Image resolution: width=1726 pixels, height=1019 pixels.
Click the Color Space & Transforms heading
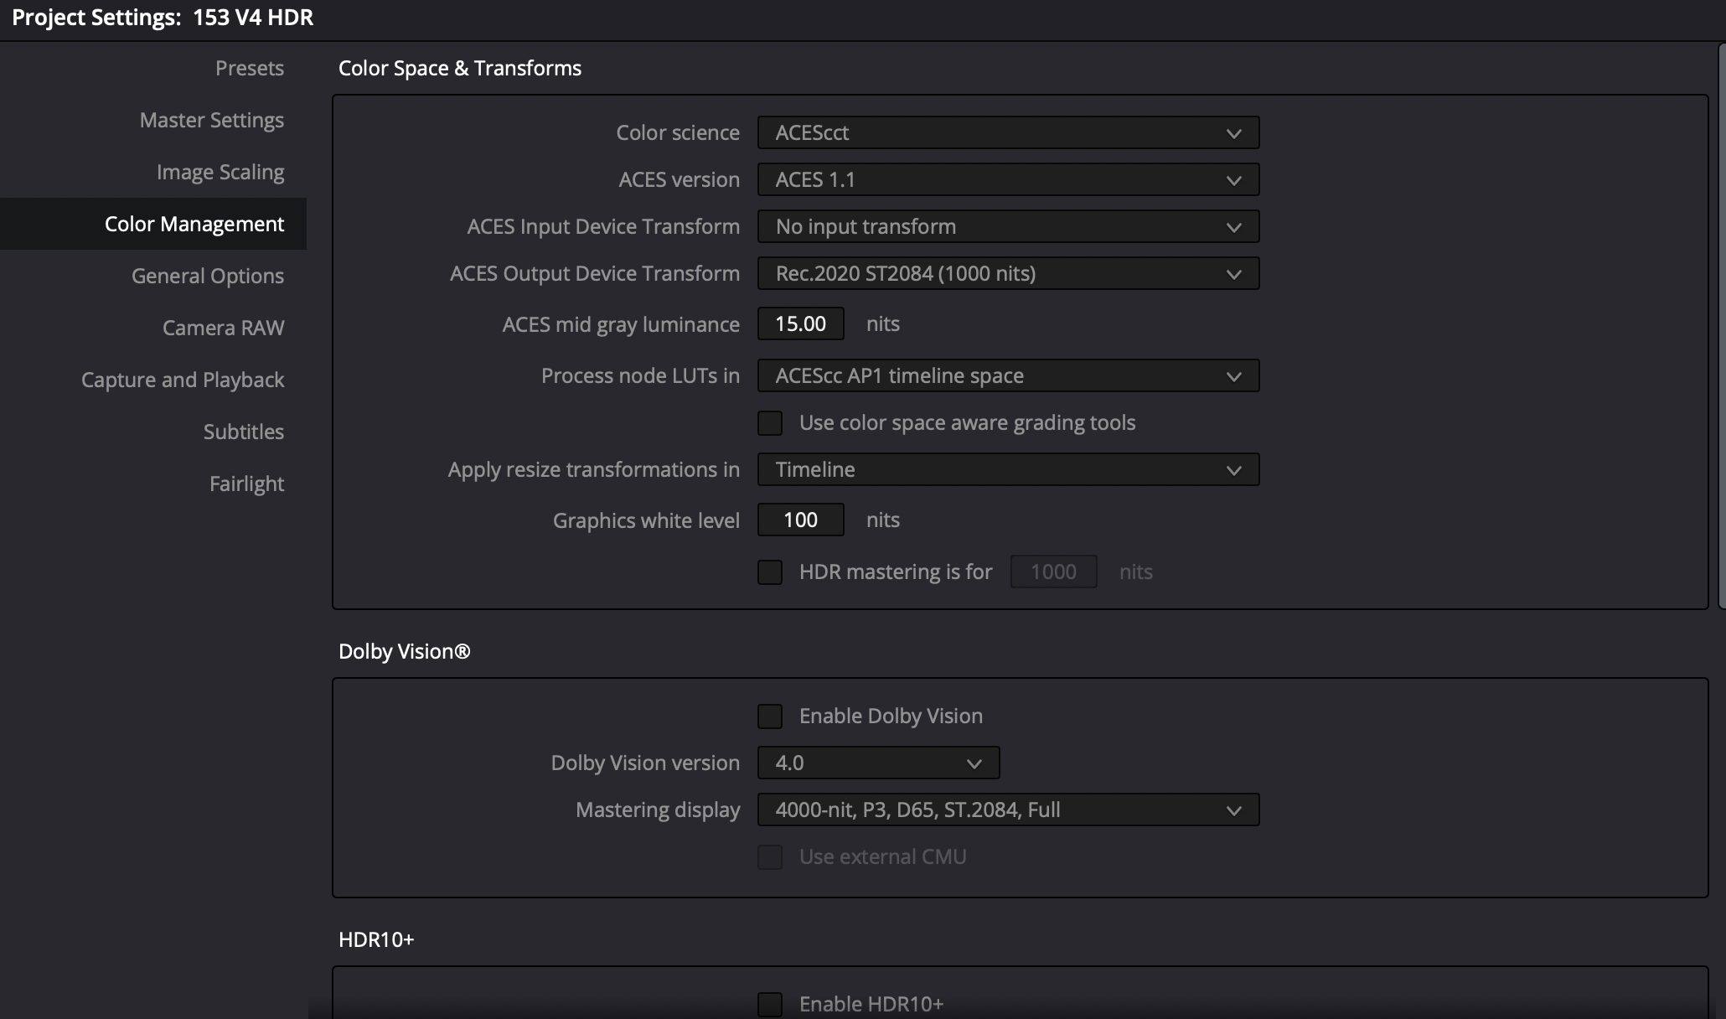coord(460,68)
